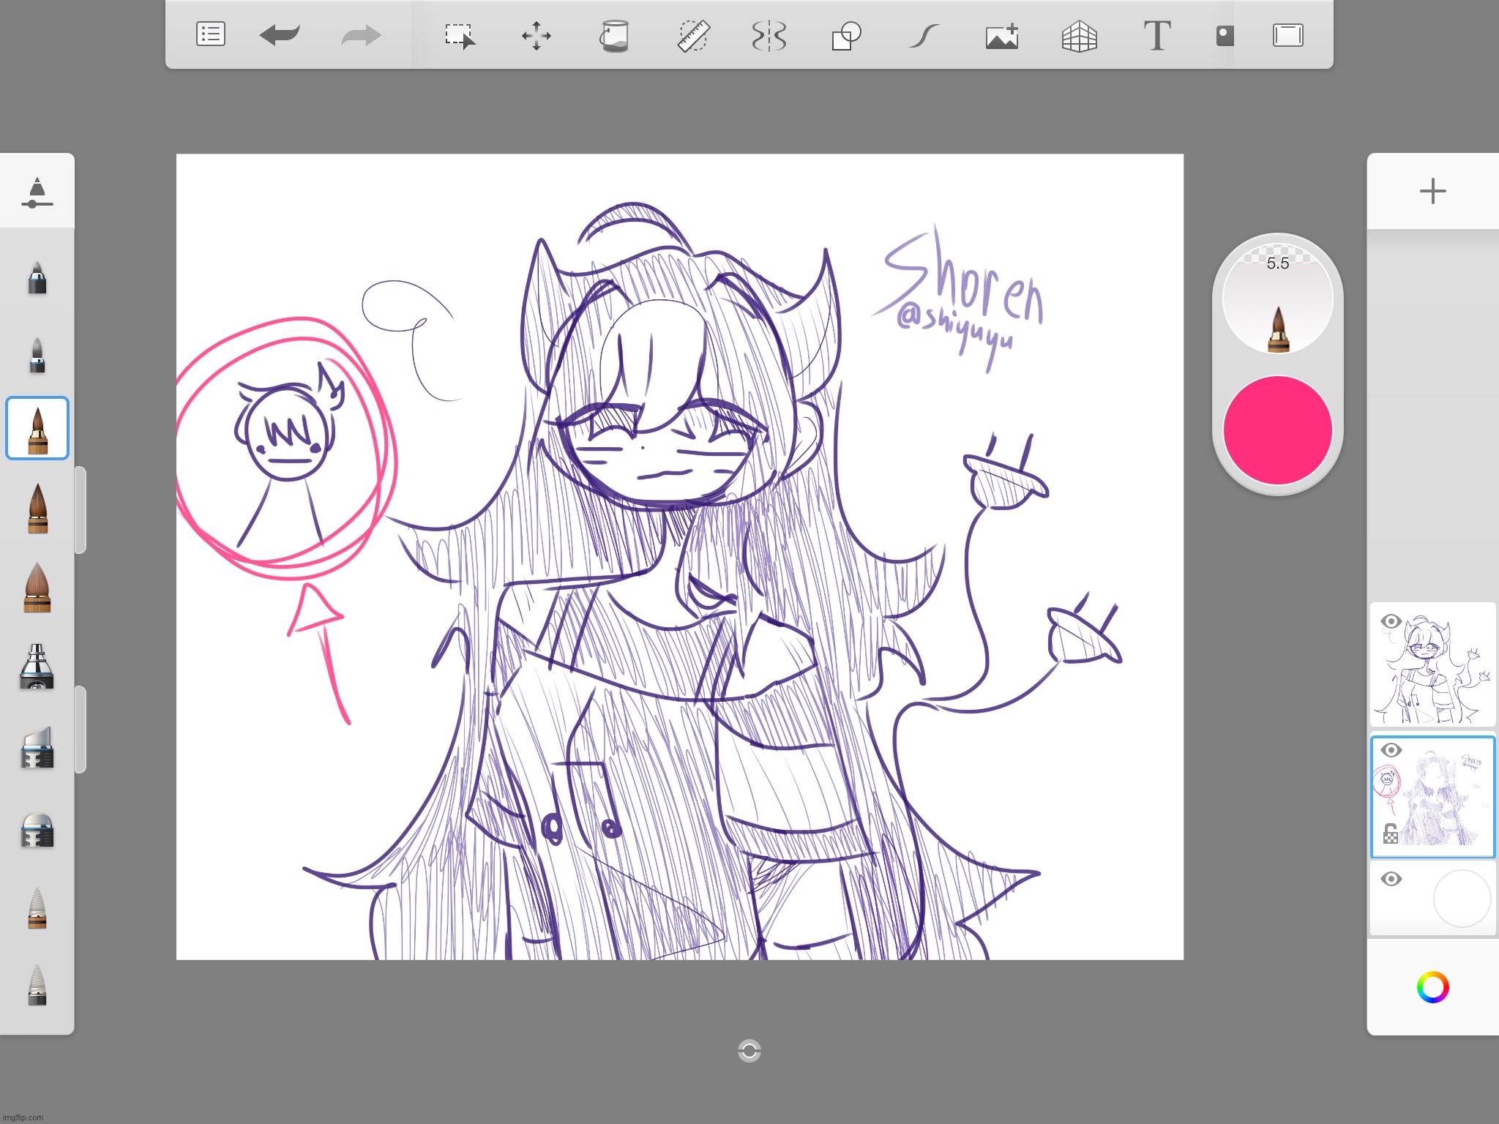Activate the rectangular Selection tool
The height and width of the screenshot is (1124, 1499).
tap(460, 34)
